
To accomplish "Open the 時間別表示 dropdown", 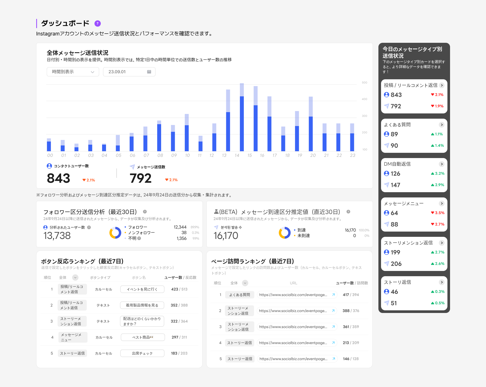I will pyautogui.click(x=73, y=72).
